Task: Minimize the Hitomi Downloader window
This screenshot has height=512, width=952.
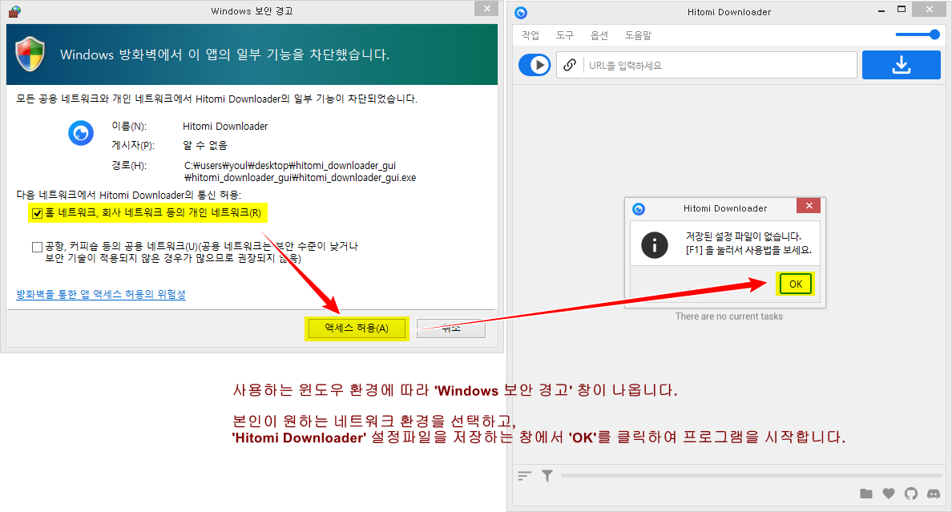Action: tap(881, 10)
